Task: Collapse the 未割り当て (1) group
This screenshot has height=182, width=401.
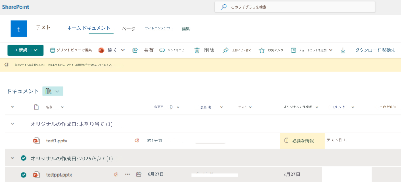Action: point(12,124)
